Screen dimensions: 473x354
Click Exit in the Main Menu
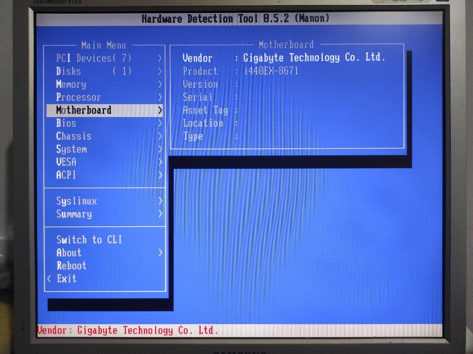coord(66,279)
